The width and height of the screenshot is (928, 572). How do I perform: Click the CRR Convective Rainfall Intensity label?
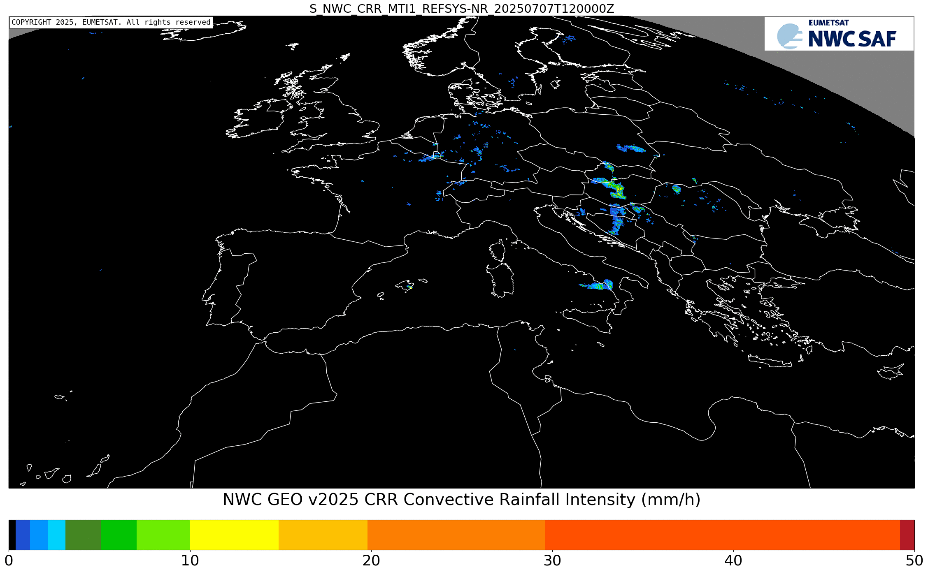462,500
